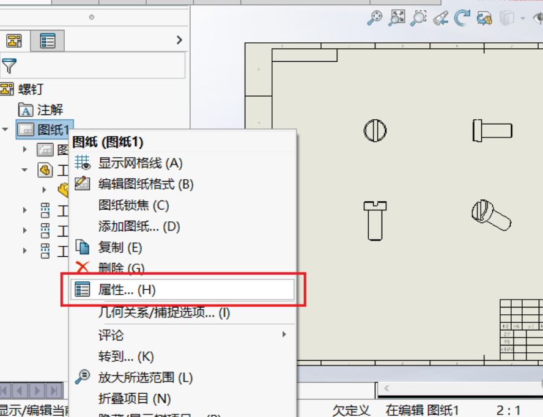Select the Zoom to Fit tool
This screenshot has height=417, width=543.
(x=397, y=17)
